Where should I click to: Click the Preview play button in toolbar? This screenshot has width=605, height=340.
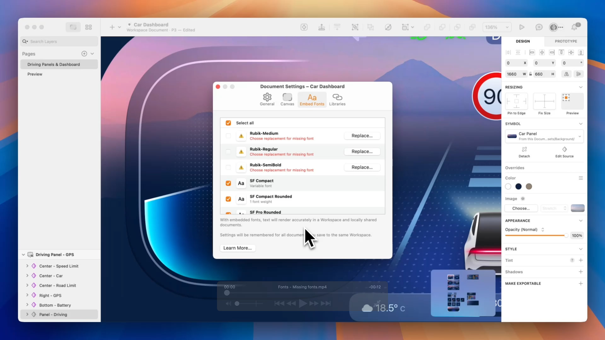[x=522, y=27]
